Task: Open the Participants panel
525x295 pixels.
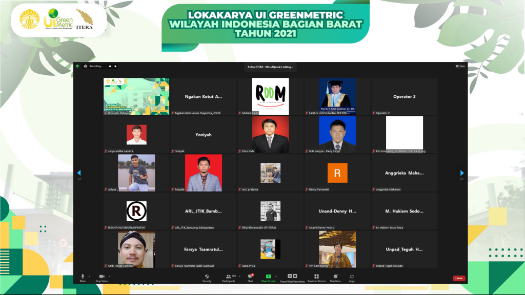Action: point(229,278)
